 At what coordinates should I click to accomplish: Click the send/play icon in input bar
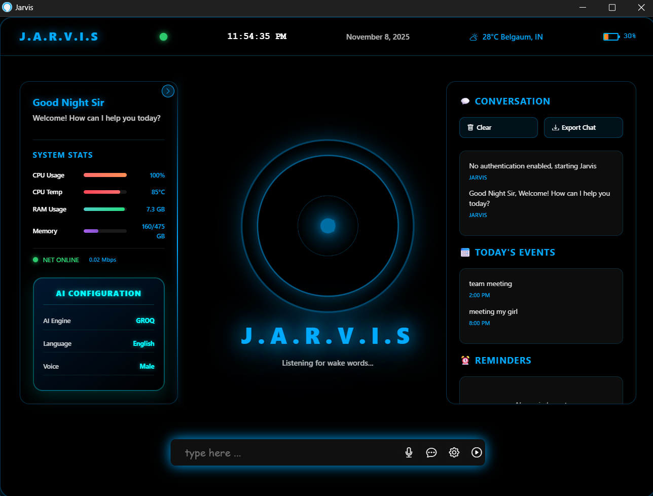pyautogui.click(x=476, y=452)
